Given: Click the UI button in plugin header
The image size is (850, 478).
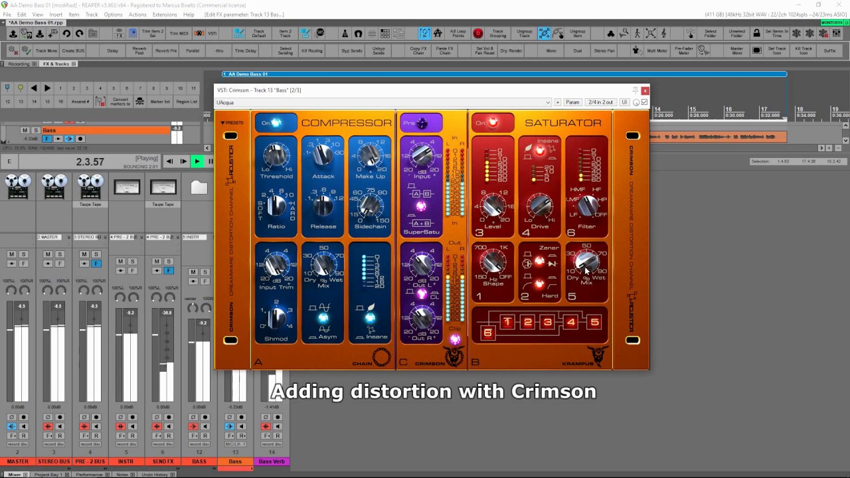Looking at the screenshot, I should (624, 102).
